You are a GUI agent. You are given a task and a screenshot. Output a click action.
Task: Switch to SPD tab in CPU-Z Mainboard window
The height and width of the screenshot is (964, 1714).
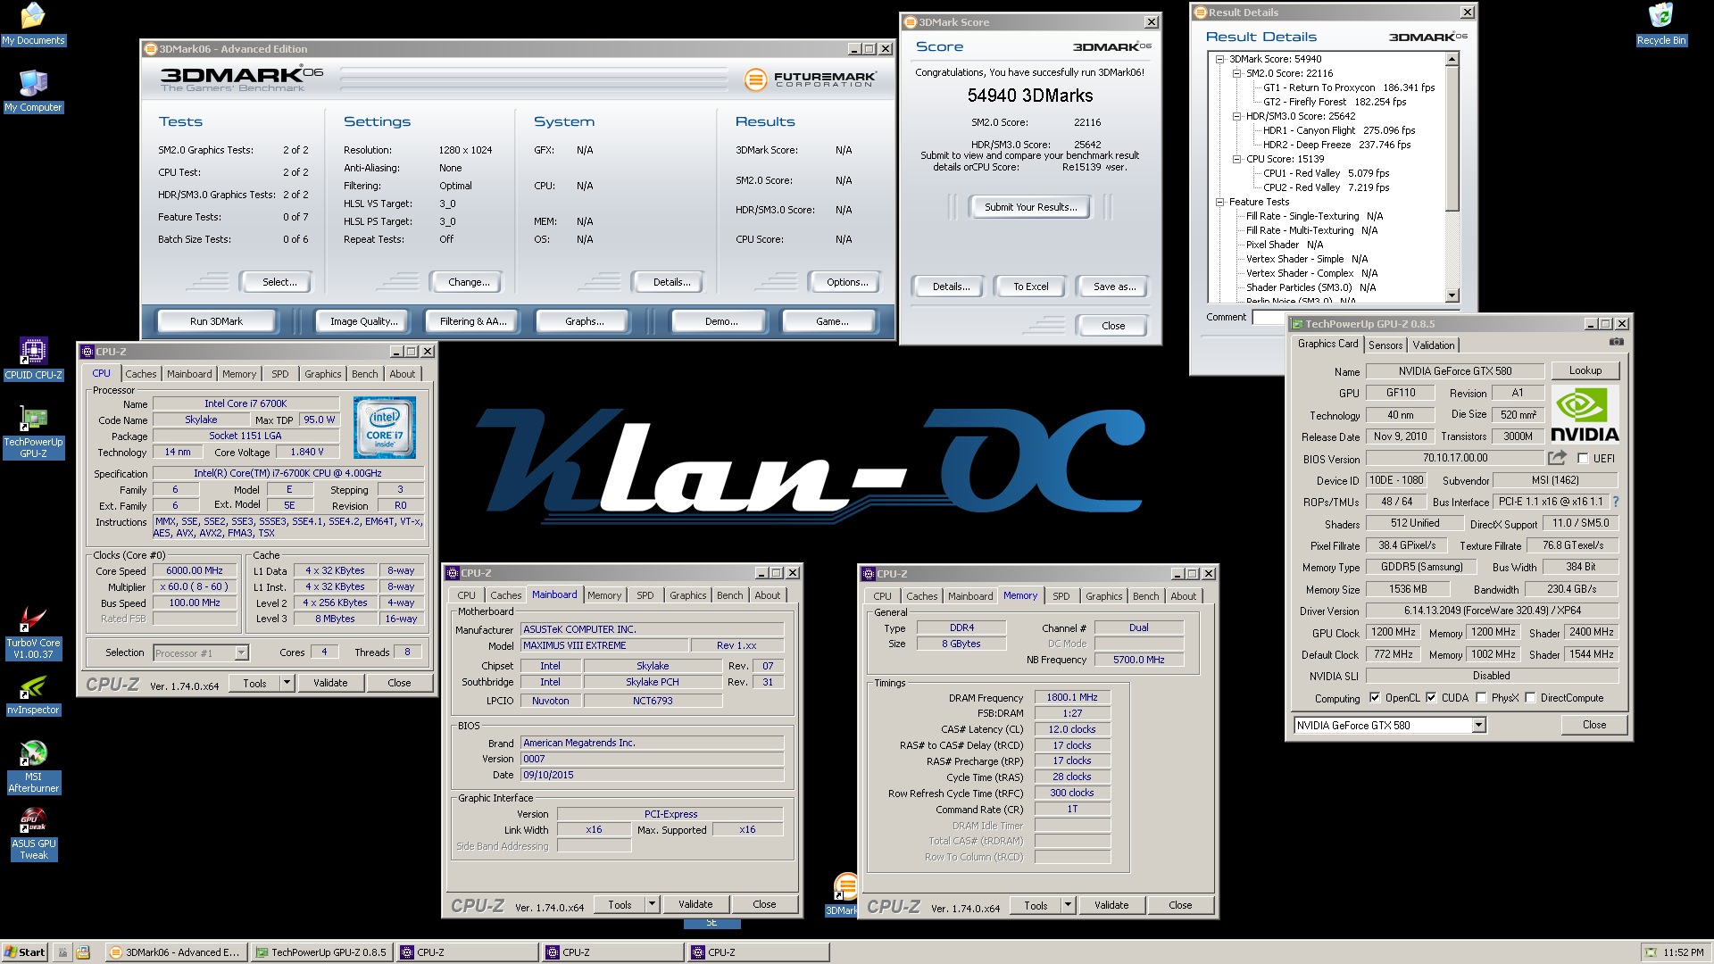pyautogui.click(x=645, y=595)
